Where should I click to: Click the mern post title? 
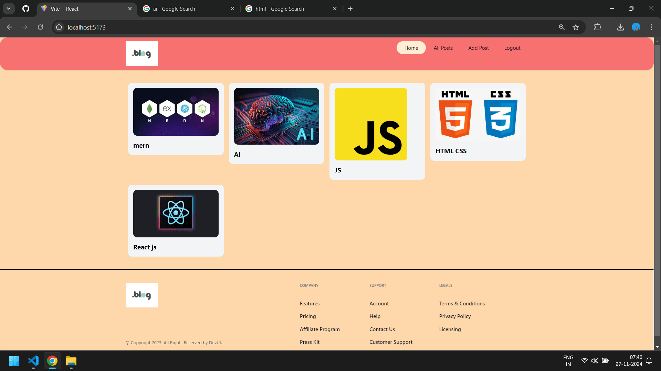[x=141, y=146]
